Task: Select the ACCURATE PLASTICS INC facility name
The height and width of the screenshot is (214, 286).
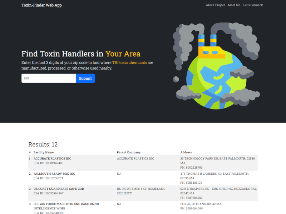Action: 52,158
